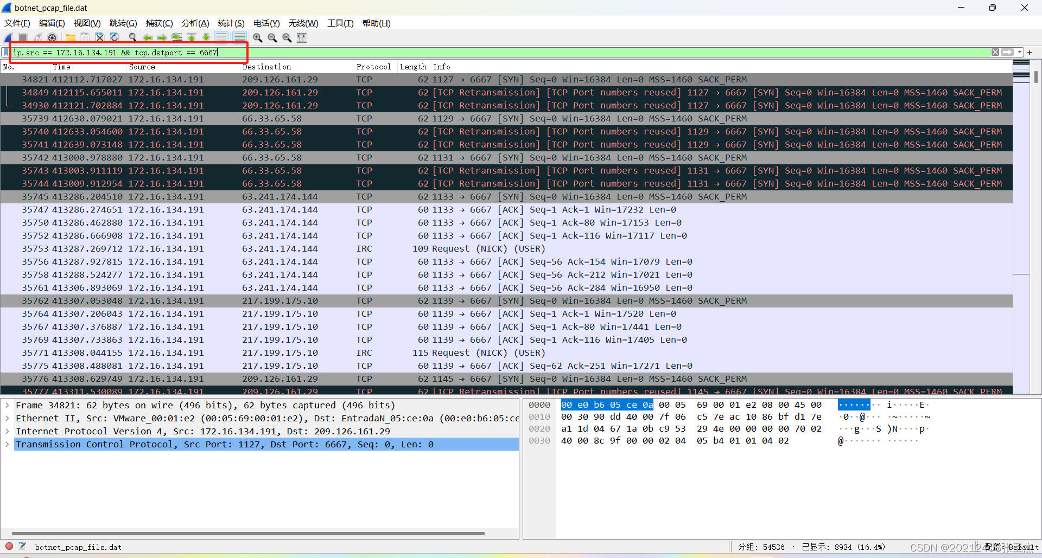Screen dimensions: 1042x558
Task: Select packet 35762 SYN to 217.199.175.10
Action: 506,300
